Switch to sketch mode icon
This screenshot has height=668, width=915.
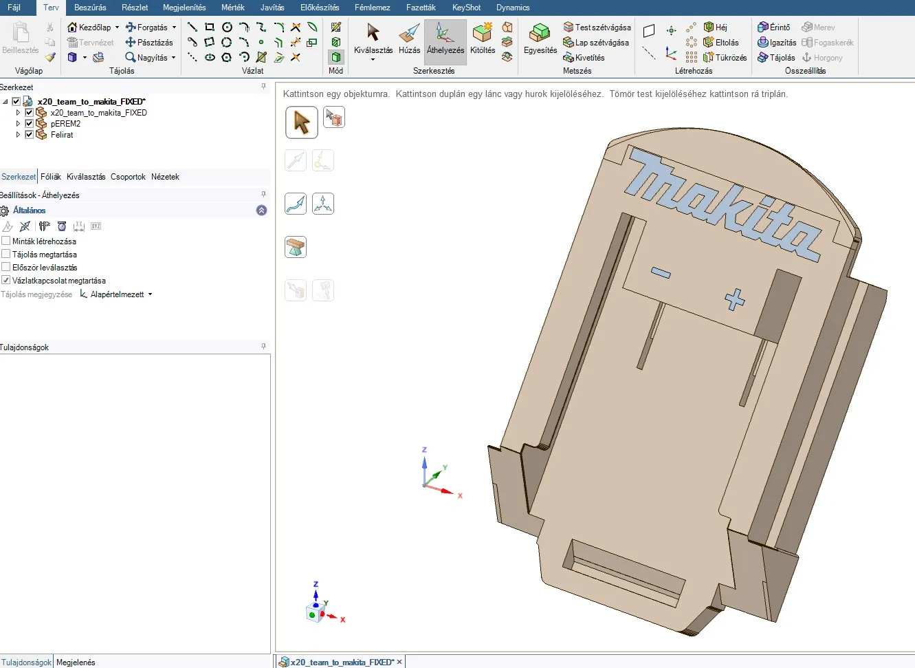(336, 28)
